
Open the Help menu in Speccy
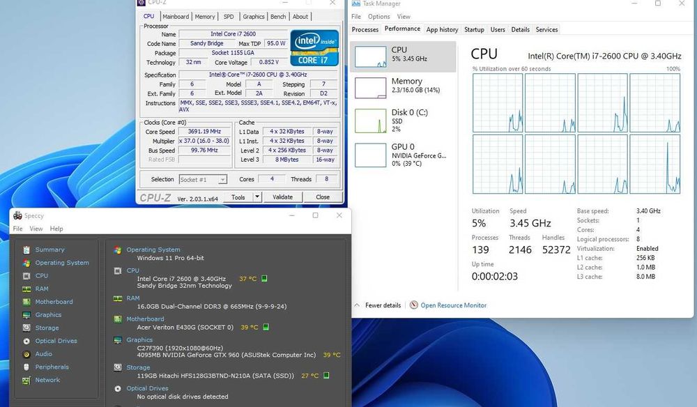pyautogui.click(x=56, y=229)
